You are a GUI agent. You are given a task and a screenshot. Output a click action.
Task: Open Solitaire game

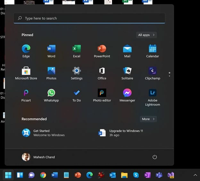(127, 73)
